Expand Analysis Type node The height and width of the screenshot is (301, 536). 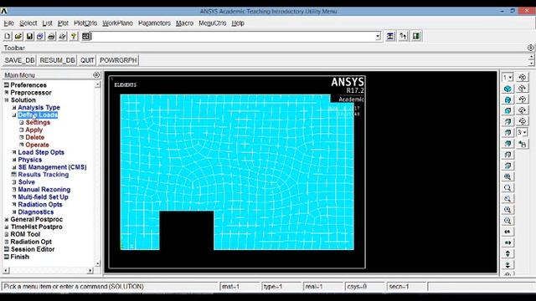tap(14, 108)
